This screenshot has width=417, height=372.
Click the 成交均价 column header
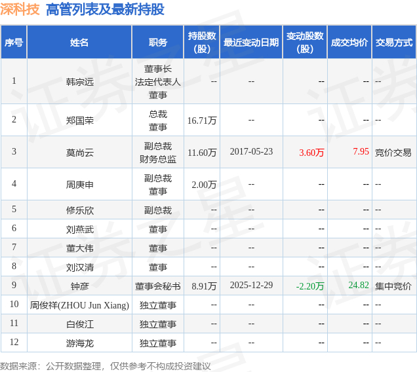tap(349, 43)
